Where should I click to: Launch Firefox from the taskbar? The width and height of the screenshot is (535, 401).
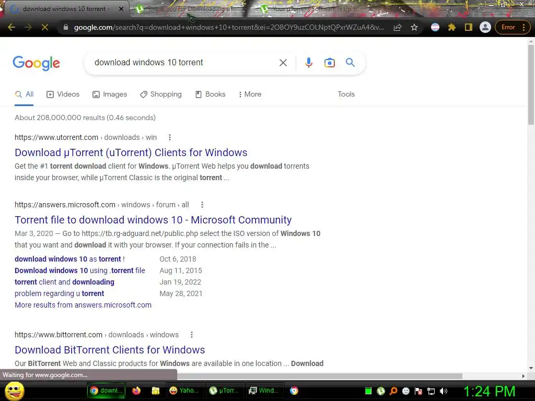(136, 391)
